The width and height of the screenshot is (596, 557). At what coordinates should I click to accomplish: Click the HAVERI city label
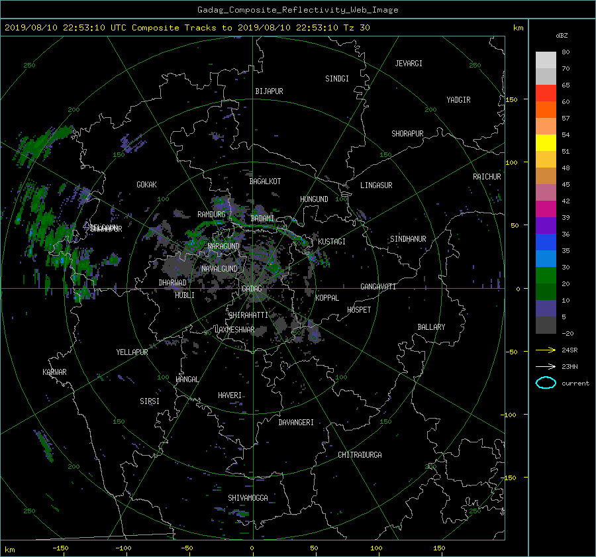coord(230,395)
